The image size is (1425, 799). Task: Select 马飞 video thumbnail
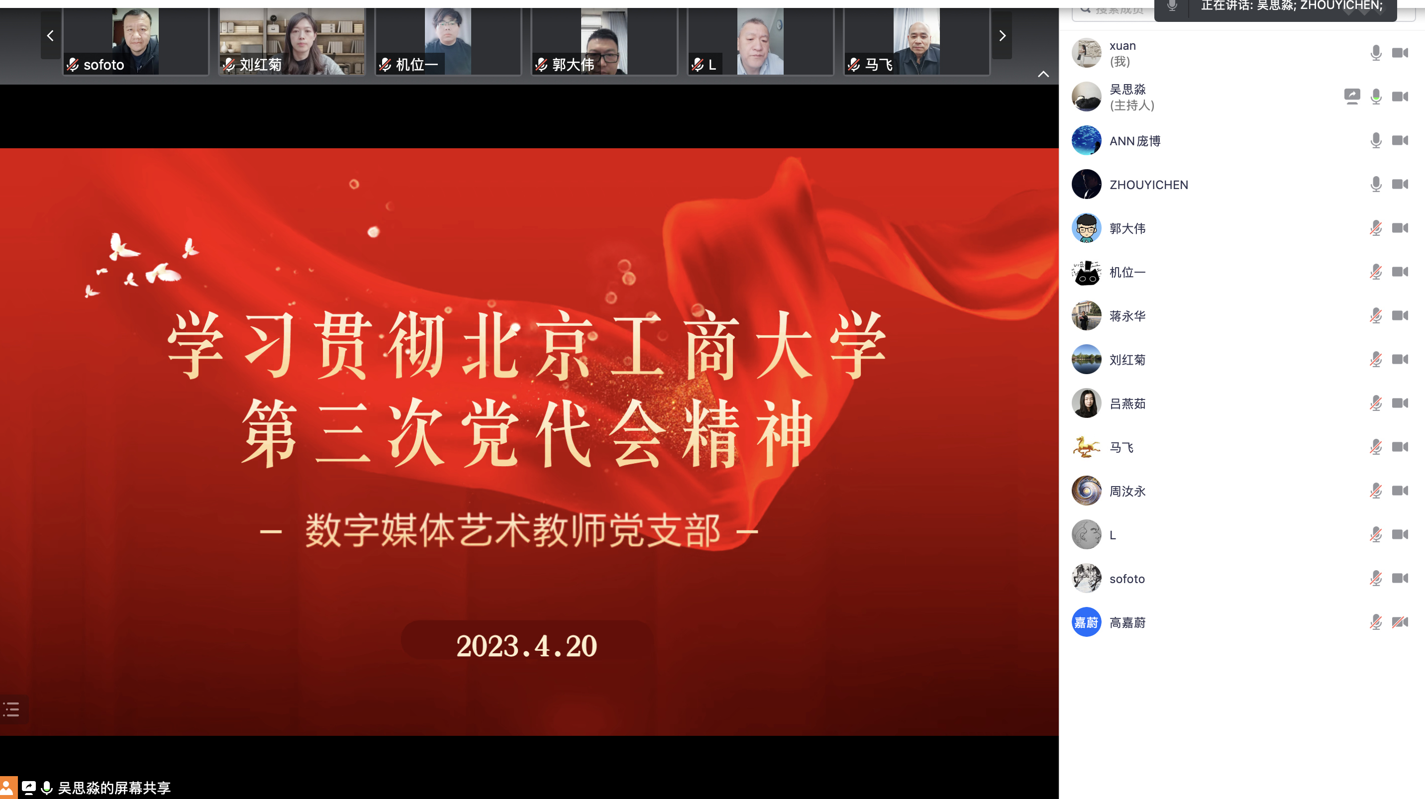click(916, 41)
